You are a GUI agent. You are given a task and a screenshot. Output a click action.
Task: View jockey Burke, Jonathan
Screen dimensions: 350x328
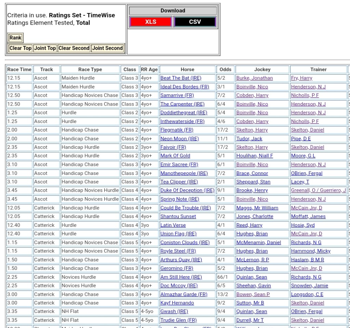pos(254,78)
